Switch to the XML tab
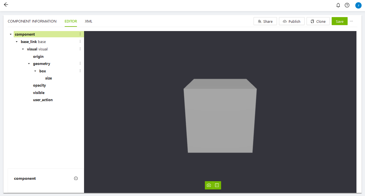 pos(88,21)
